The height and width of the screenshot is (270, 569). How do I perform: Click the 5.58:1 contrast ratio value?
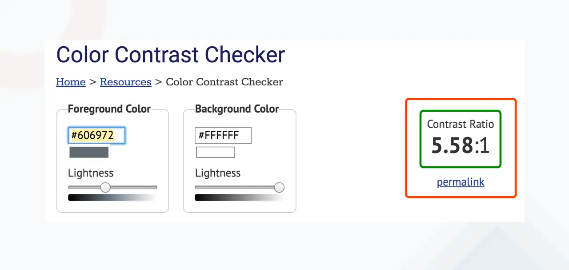pos(461,145)
